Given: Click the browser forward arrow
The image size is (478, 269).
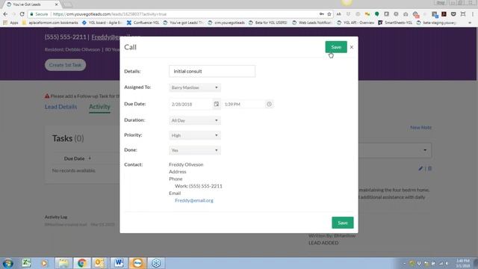Looking at the screenshot, I should (x=13, y=14).
